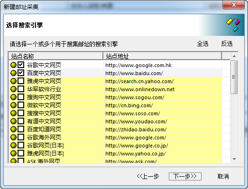Proceed with the 下一步>> button

[x=185, y=176]
